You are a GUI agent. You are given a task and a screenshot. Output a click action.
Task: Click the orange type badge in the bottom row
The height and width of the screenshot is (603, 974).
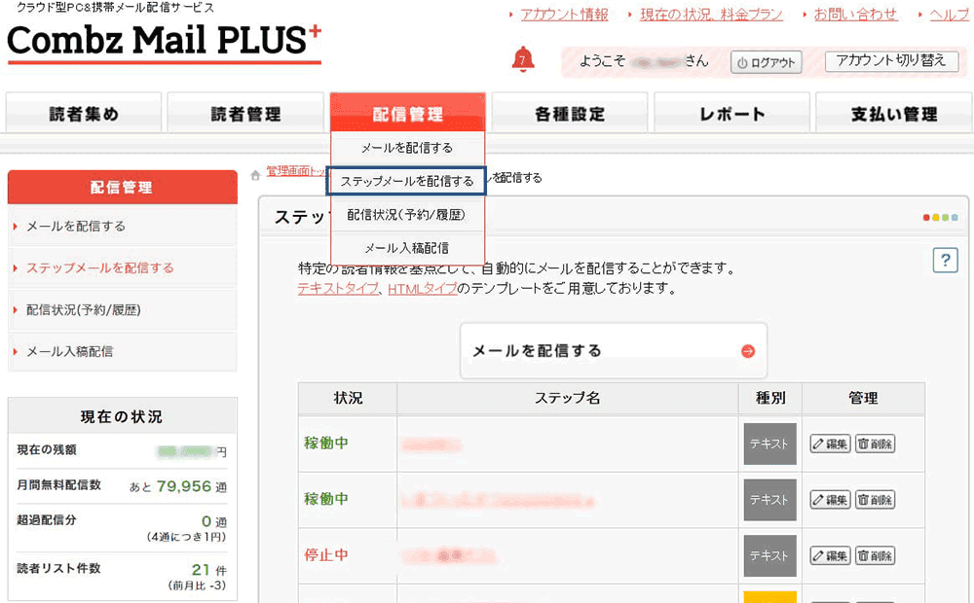click(768, 596)
